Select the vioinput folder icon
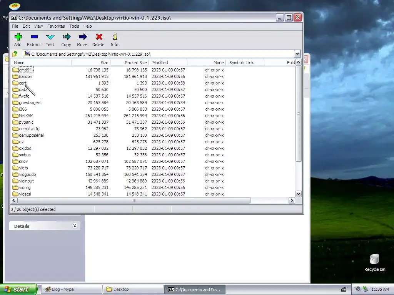This screenshot has width=394, height=295. click(15, 181)
